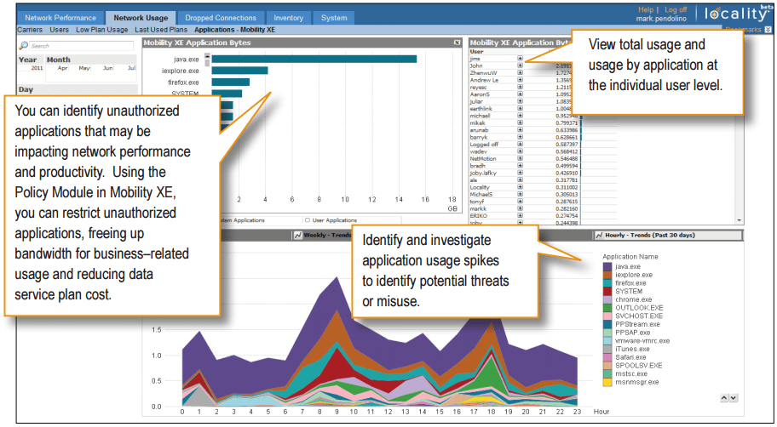Select month Apr in filter

[62, 68]
